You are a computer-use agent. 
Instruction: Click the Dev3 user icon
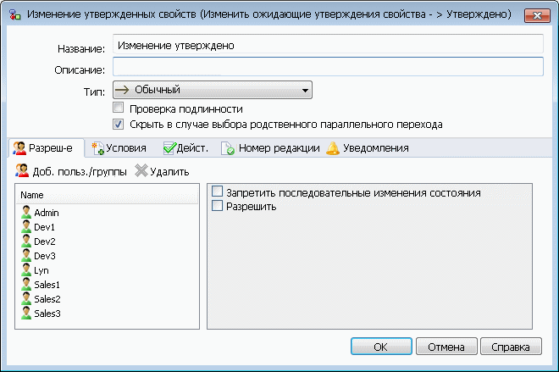pos(26,255)
